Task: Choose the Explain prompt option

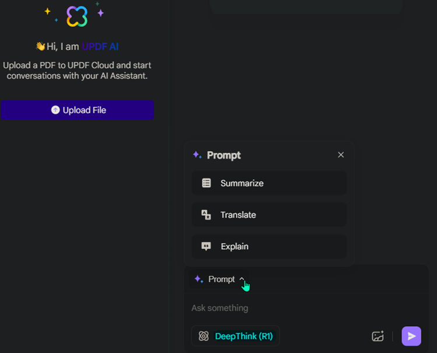Action: point(269,246)
